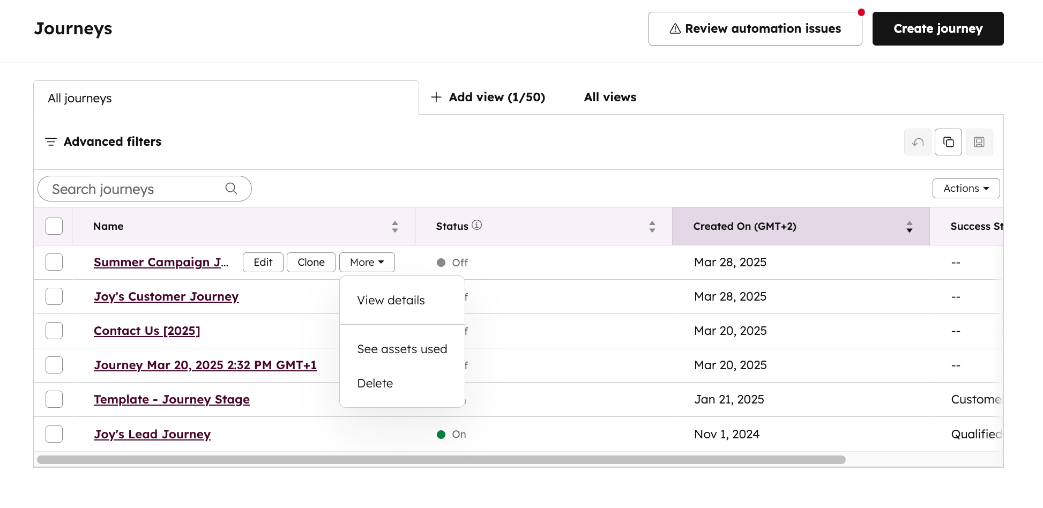Choose Delete from the open context menu
1043x508 pixels.
coord(375,383)
